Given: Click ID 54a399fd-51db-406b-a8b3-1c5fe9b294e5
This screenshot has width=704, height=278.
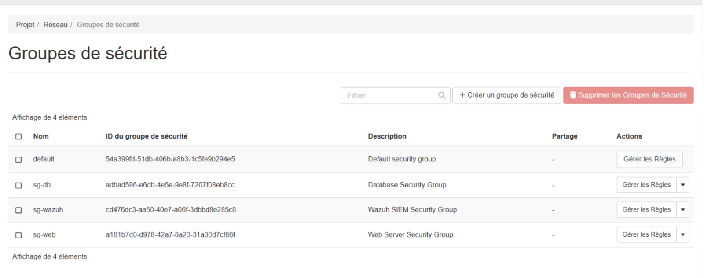Looking at the screenshot, I should (x=170, y=159).
